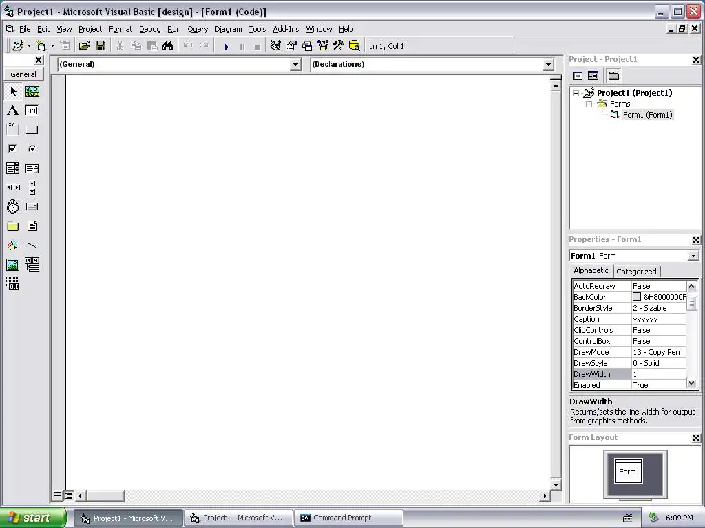Switch to Procedure View at editor bottom

(57, 496)
